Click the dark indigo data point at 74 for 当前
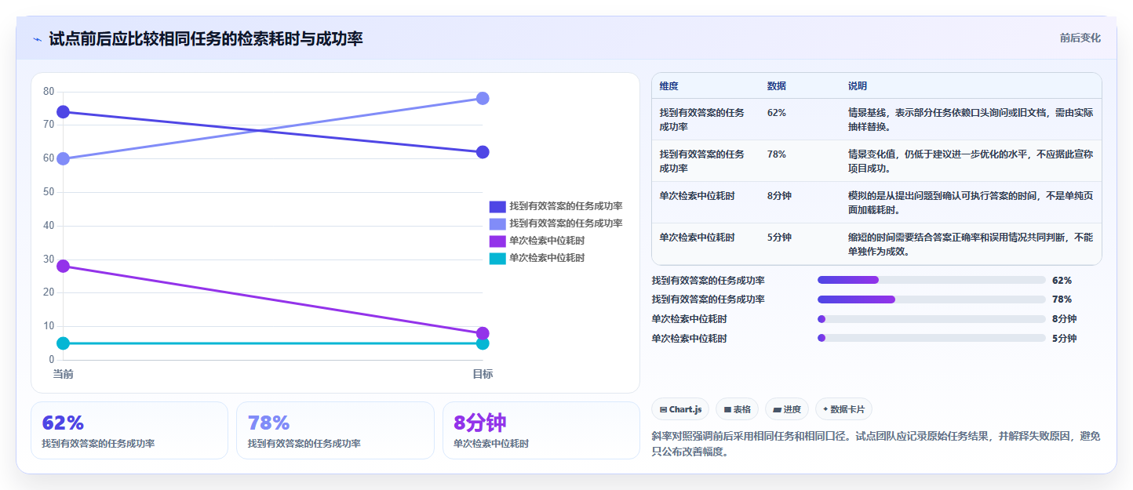The width and height of the screenshot is (1133, 490). pos(63,112)
